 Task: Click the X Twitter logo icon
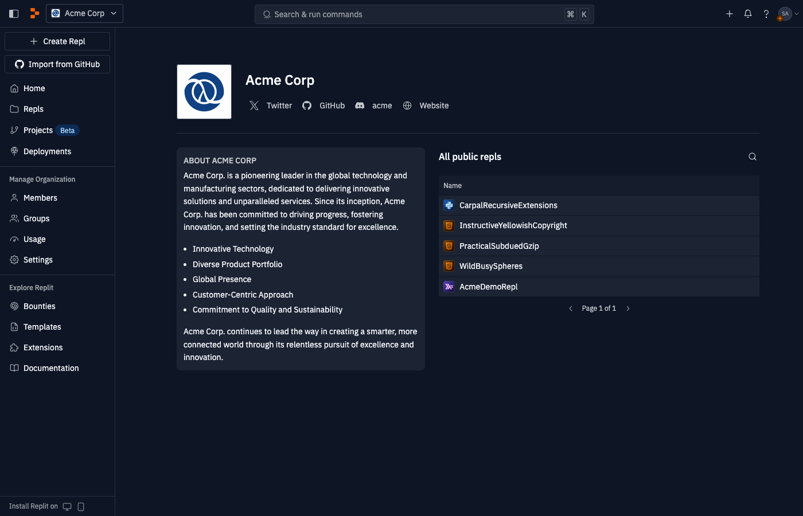[x=254, y=105]
